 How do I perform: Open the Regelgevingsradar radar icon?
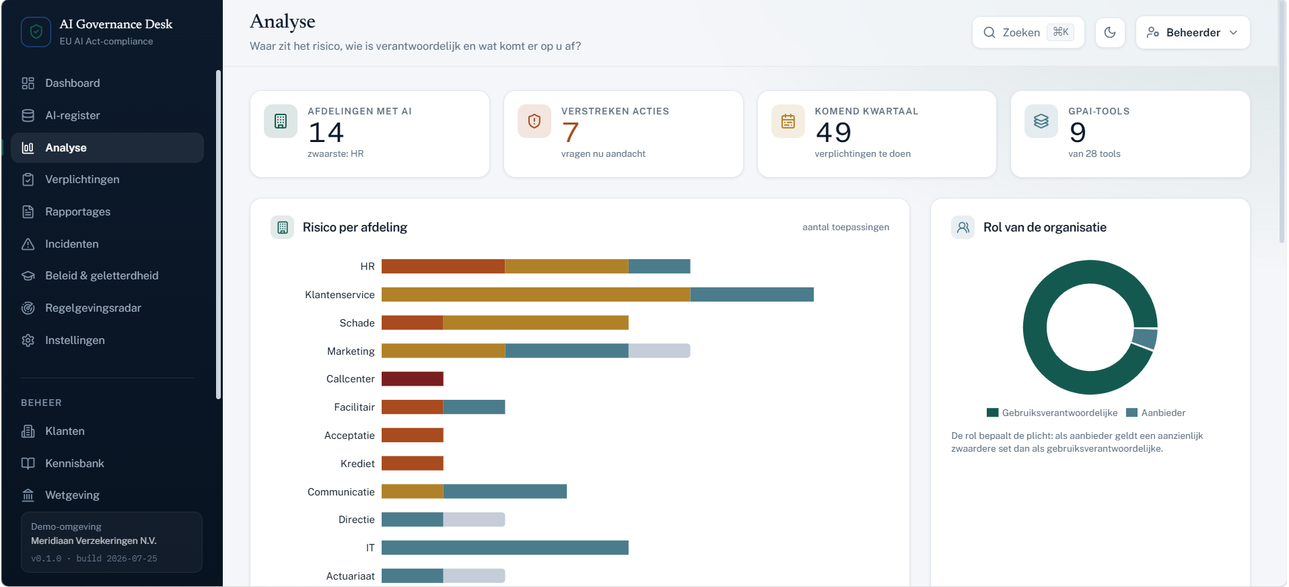point(28,308)
